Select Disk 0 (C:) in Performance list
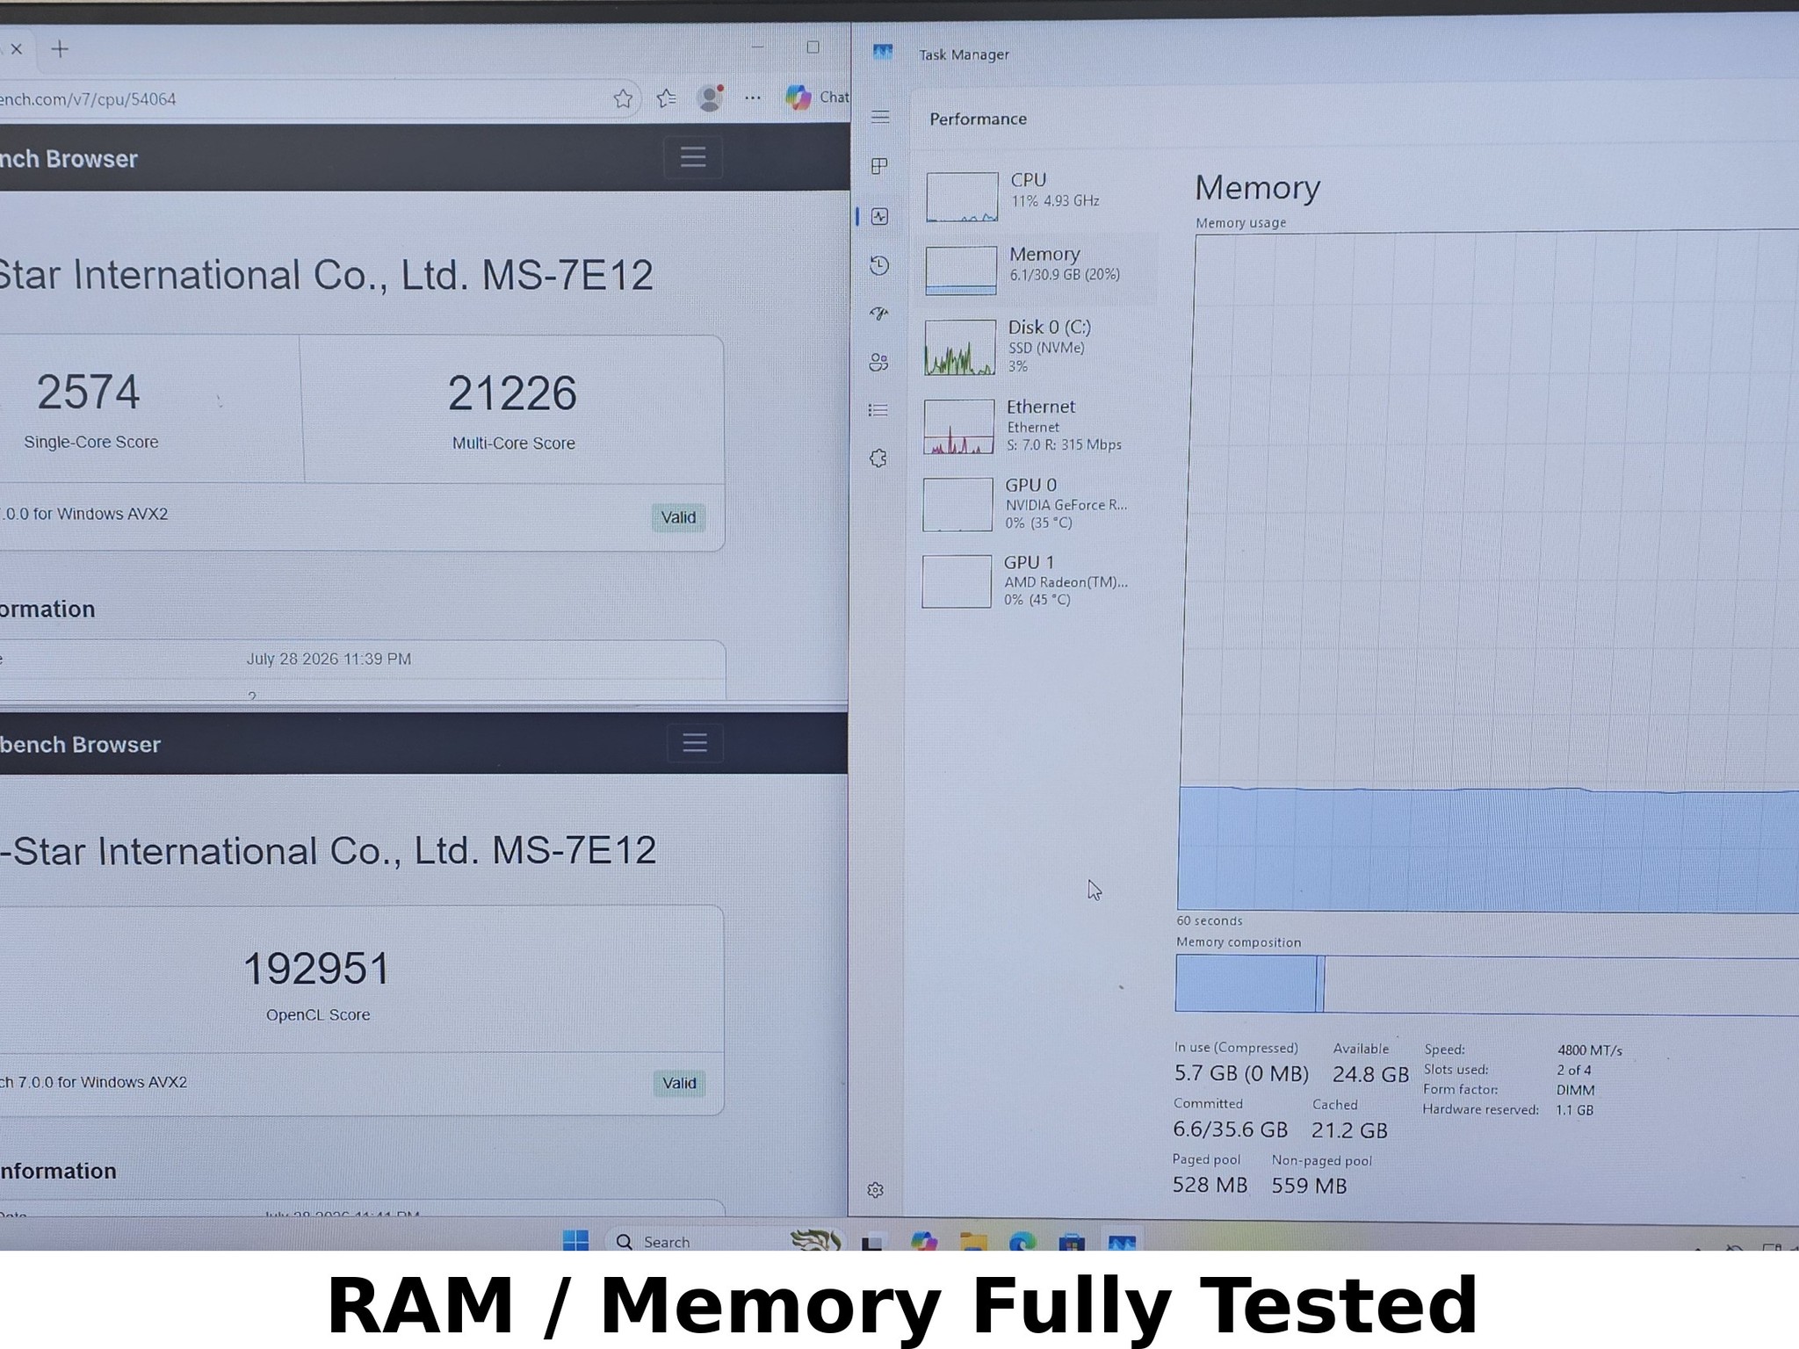The height and width of the screenshot is (1349, 1799). pyautogui.click(x=1038, y=346)
